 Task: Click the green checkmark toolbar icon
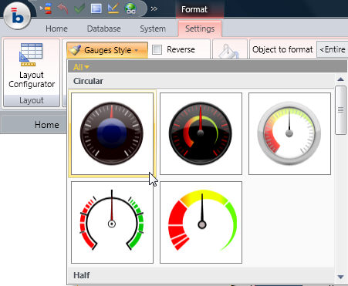point(79,8)
